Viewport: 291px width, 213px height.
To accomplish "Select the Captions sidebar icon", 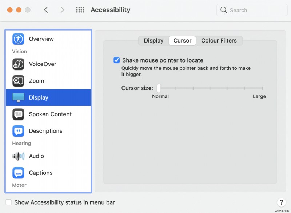I will 19,173.
